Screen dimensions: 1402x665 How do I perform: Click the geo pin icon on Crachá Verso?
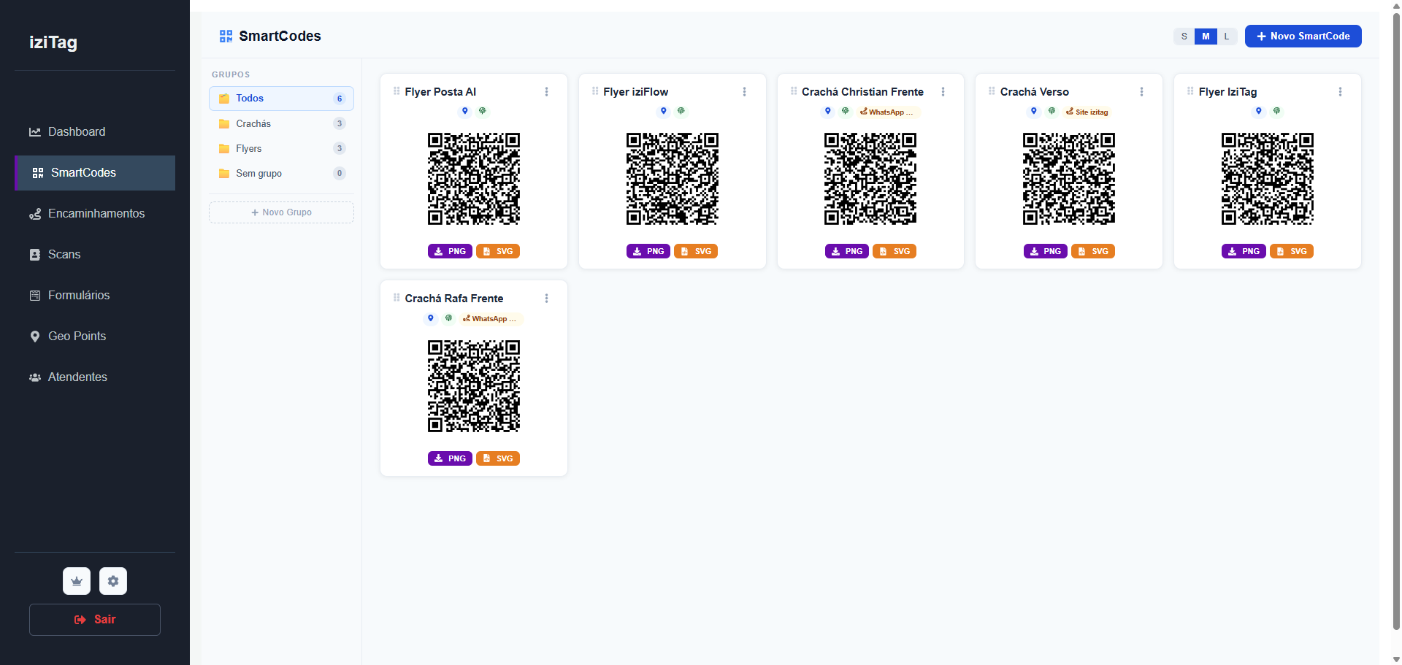[1034, 112]
